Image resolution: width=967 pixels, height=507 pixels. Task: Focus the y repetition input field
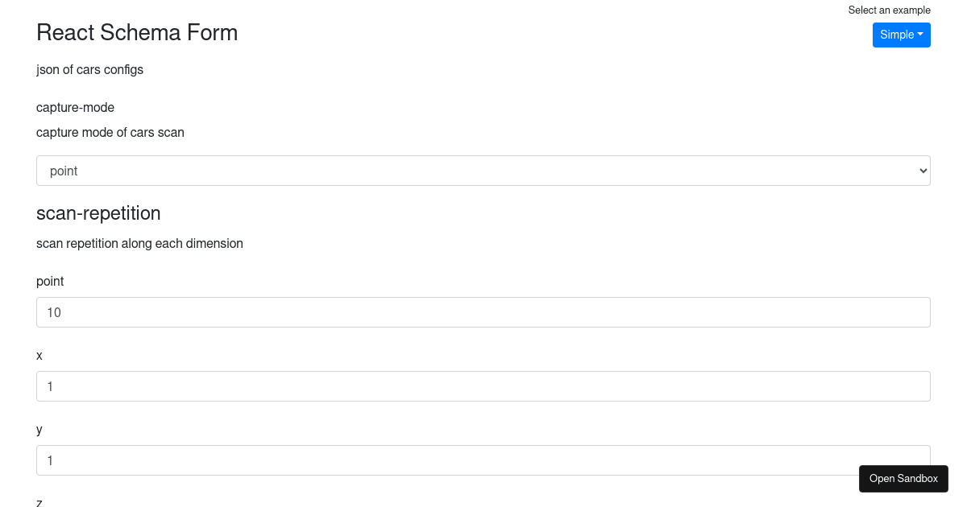pos(483,460)
